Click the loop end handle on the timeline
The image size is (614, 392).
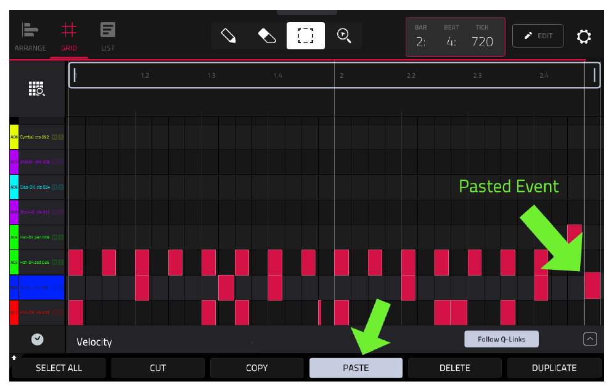[594, 75]
